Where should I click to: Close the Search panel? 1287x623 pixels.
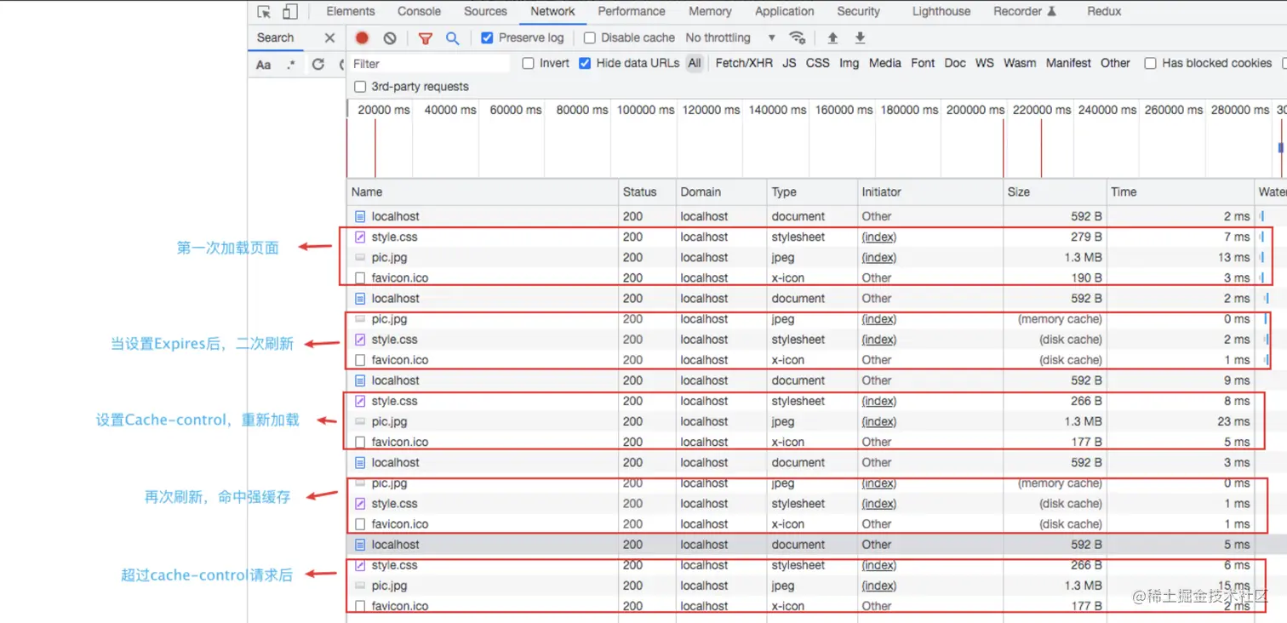[329, 37]
